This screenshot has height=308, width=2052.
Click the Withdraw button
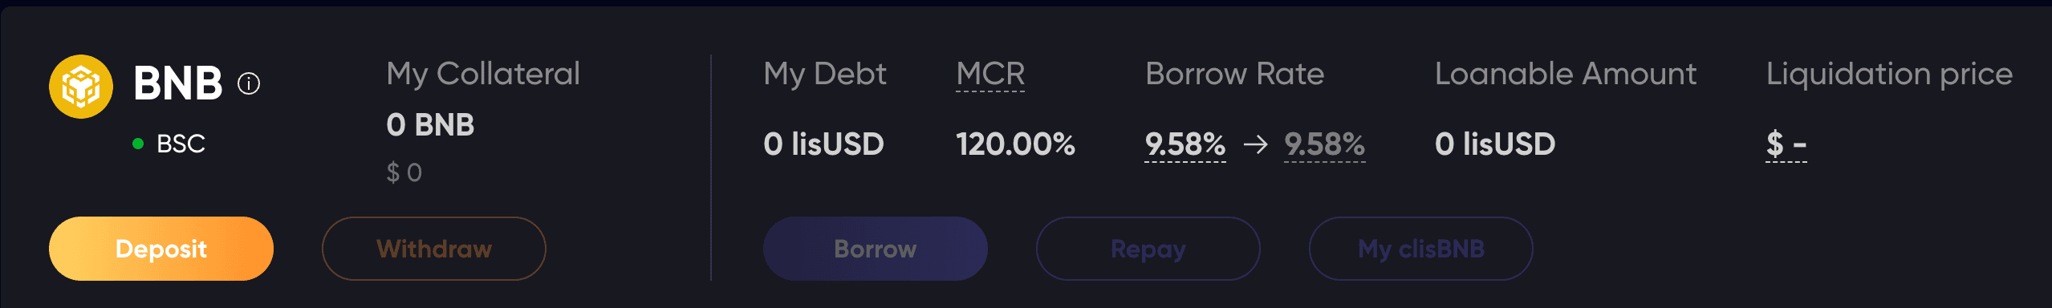tap(434, 249)
